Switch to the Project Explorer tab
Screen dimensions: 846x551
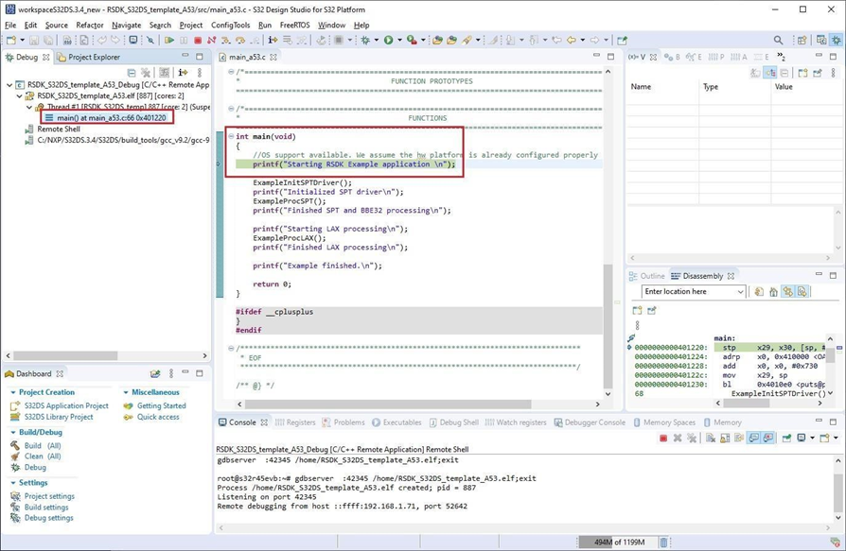point(93,58)
